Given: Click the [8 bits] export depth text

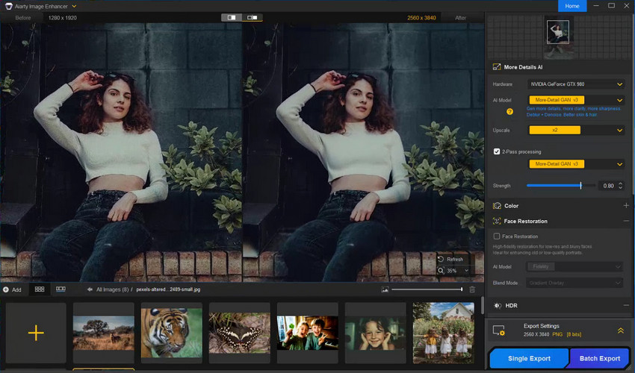Looking at the screenshot, I should tap(574, 334).
